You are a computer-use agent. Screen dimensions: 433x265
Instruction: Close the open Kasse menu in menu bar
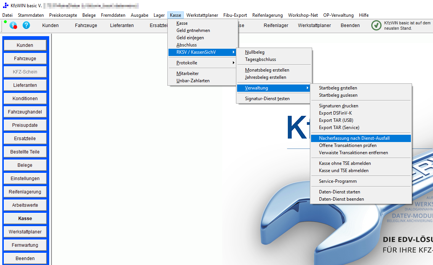click(176, 15)
